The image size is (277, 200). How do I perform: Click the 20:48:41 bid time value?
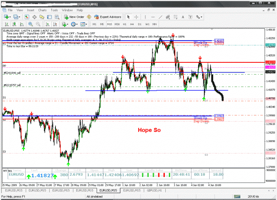click(x=181, y=174)
